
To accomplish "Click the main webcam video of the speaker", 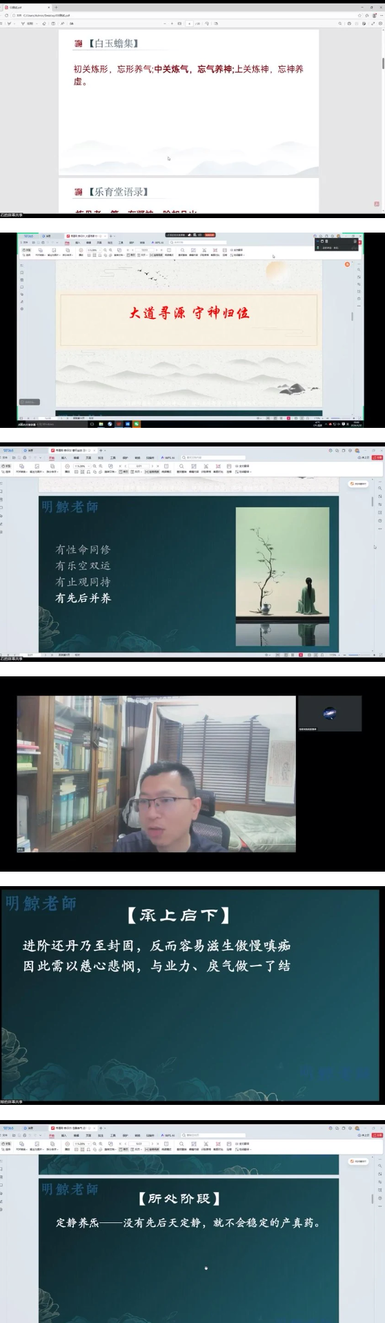I will point(156,774).
